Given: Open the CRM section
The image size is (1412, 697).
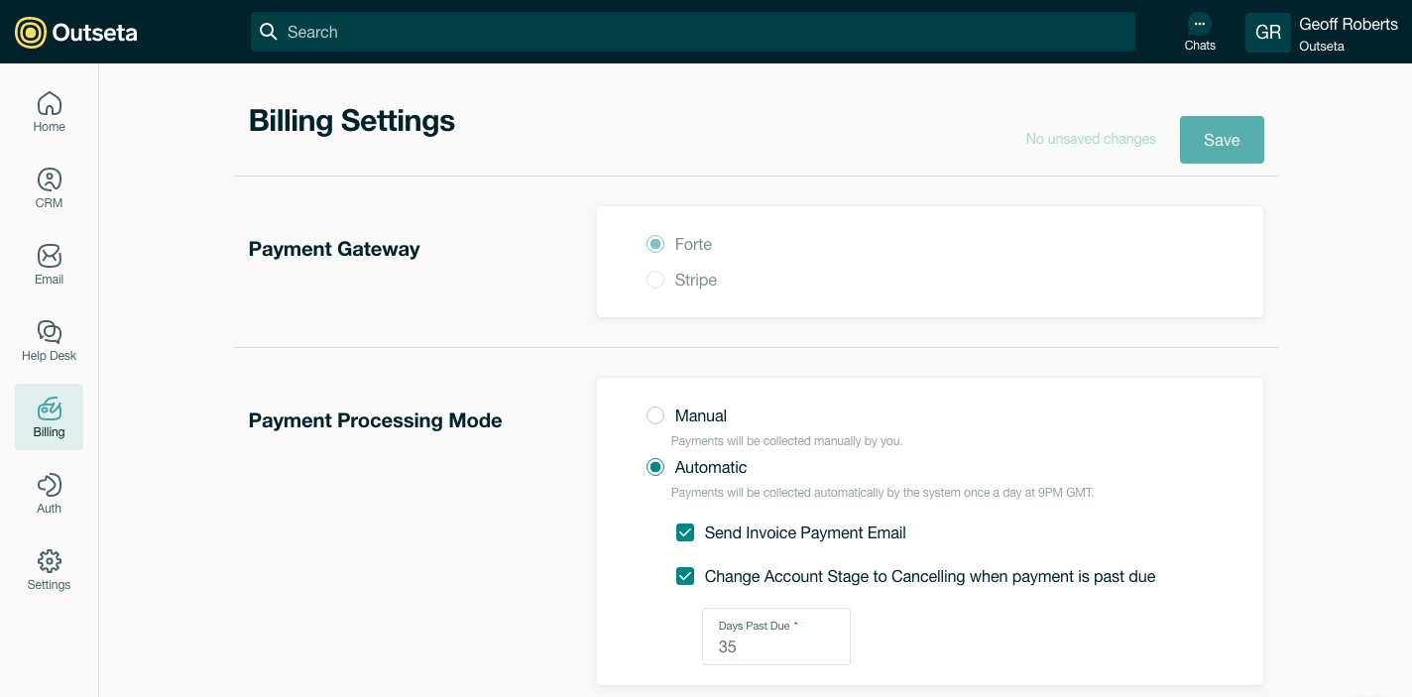Looking at the screenshot, I should click(x=49, y=187).
